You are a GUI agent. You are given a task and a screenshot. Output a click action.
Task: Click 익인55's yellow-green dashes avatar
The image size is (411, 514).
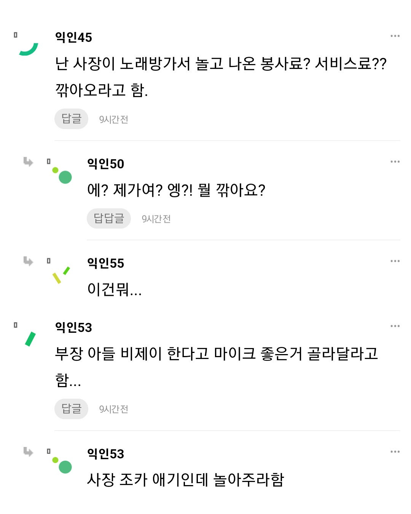(61, 275)
